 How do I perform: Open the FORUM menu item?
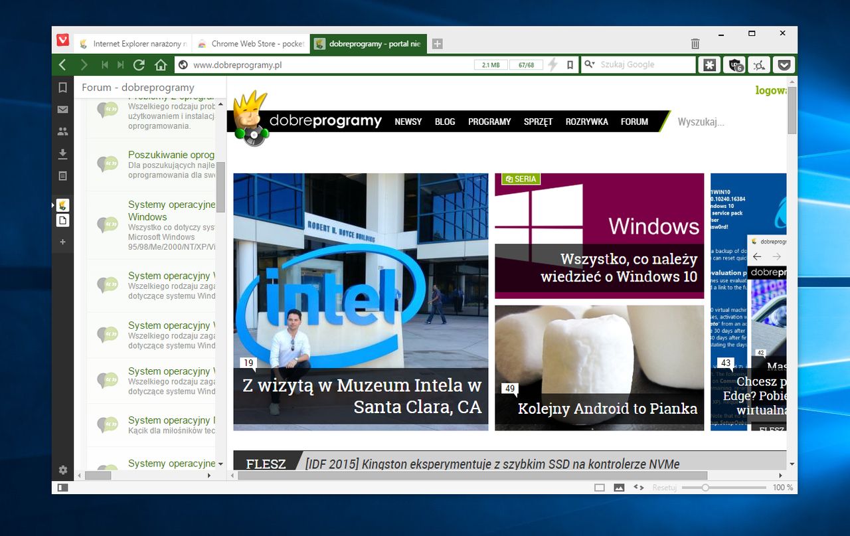634,122
